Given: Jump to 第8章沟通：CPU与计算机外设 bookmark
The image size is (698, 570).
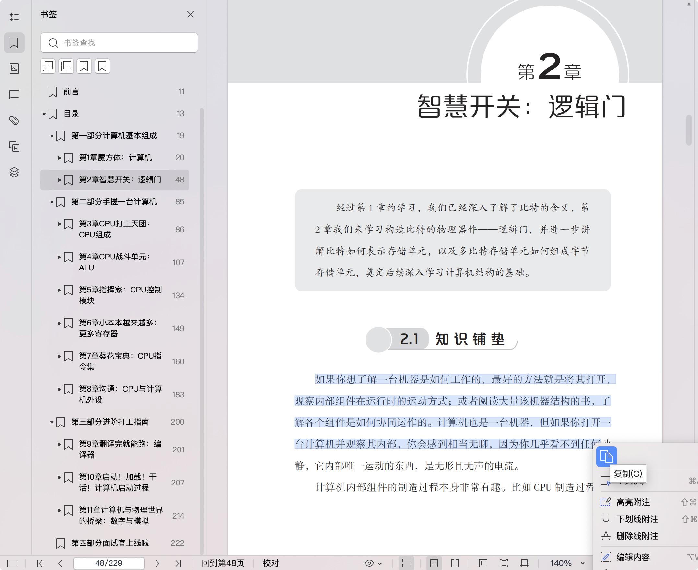Looking at the screenshot, I should click(120, 394).
